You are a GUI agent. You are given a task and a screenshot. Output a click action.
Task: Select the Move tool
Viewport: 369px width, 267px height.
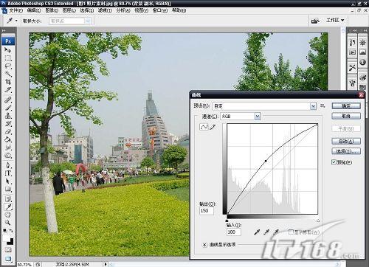[8, 50]
